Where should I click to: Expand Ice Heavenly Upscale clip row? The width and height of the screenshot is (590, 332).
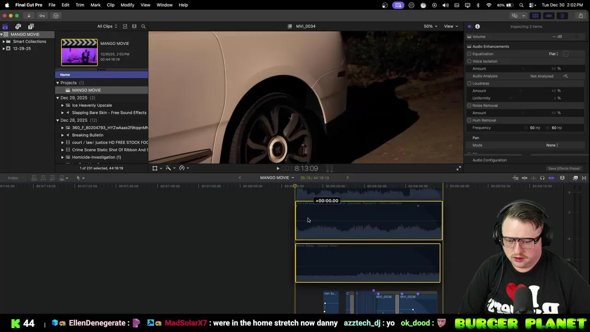coord(62,105)
